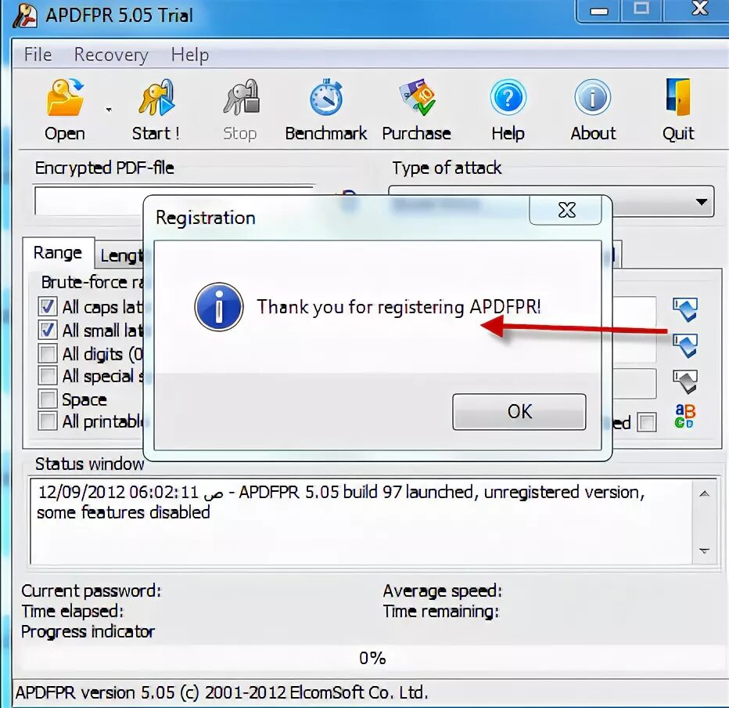
Task: Enable the Space character checkbox
Action: [x=46, y=399]
